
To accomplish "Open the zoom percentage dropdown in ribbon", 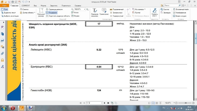I will 85,9.
